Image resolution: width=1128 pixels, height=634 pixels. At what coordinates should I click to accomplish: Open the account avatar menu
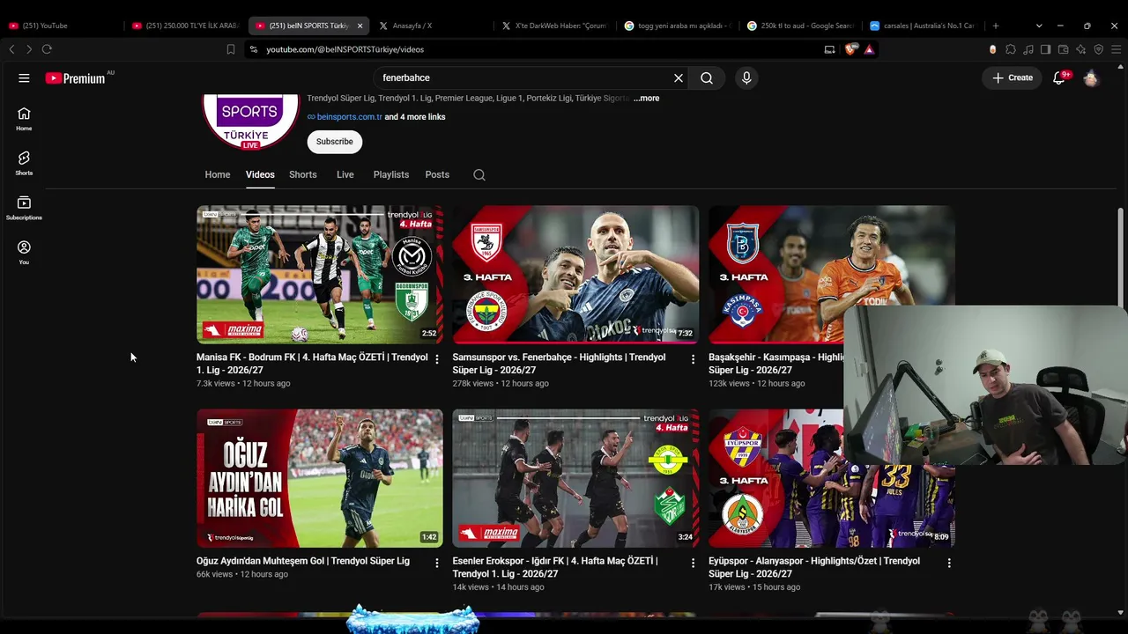pos(1091,77)
